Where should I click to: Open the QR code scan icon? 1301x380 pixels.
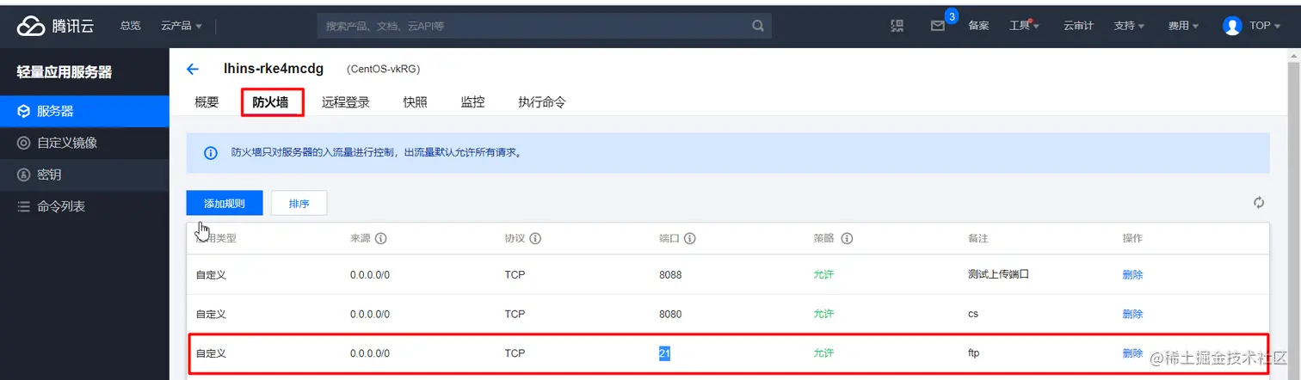coord(897,26)
